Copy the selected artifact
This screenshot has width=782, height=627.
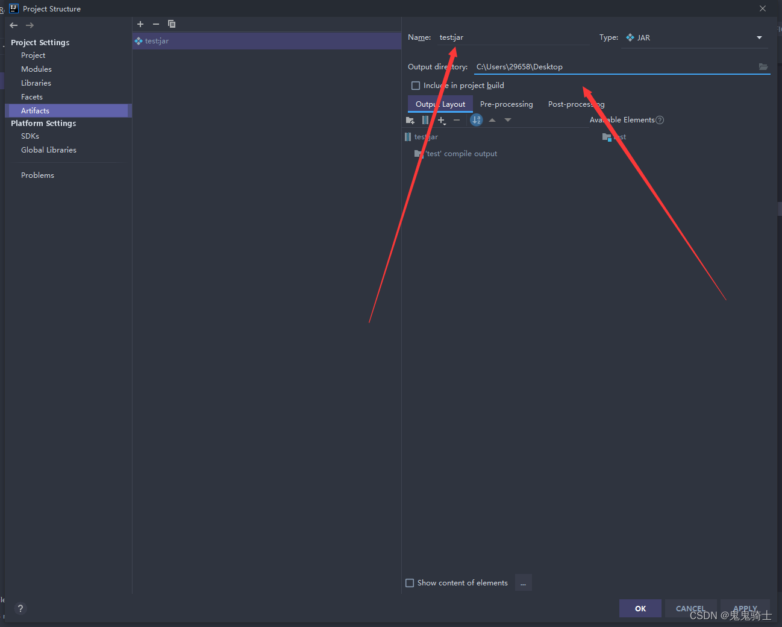click(172, 24)
